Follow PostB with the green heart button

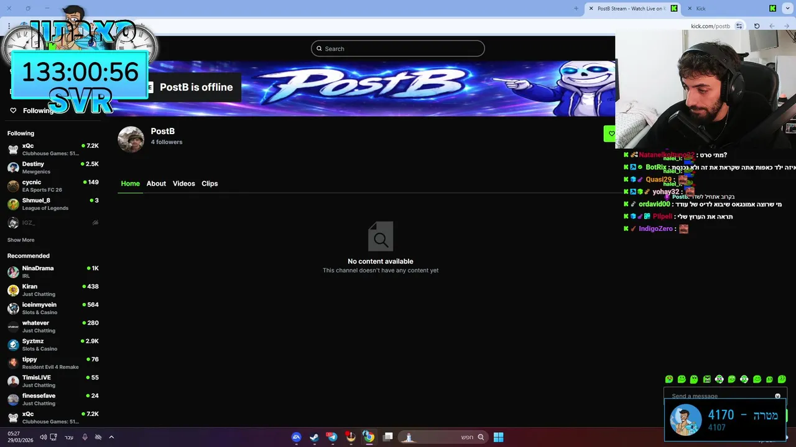point(610,133)
